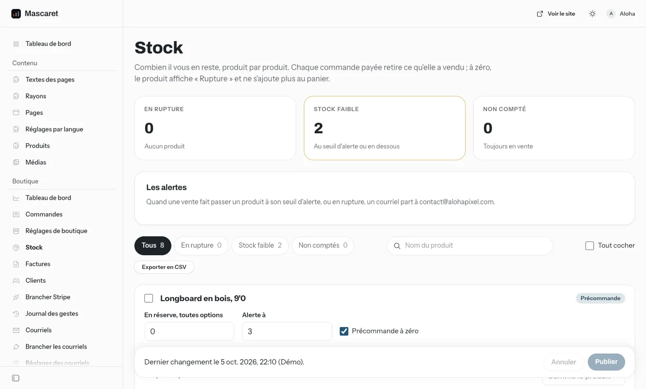Click the Stock faible summary card
This screenshot has width=646, height=389.
click(x=385, y=128)
